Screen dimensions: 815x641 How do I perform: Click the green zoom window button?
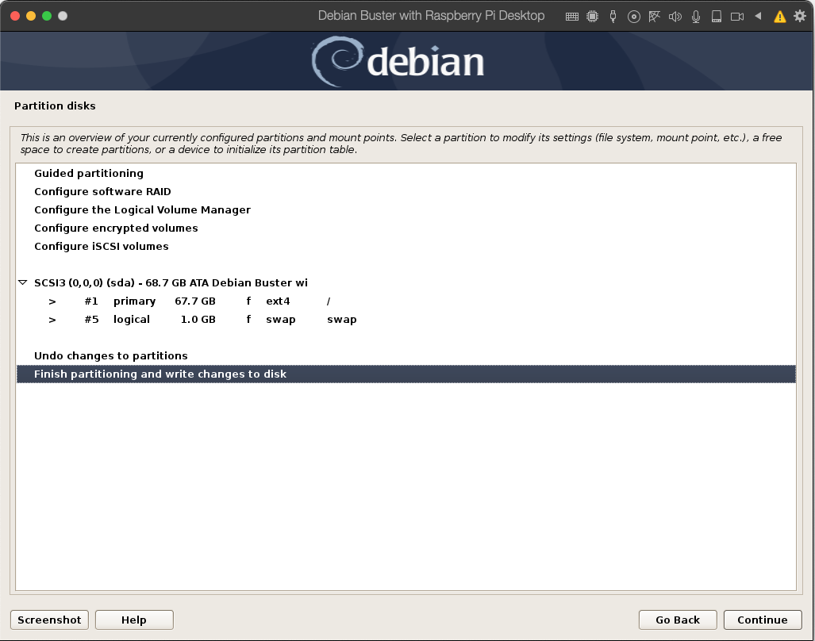(x=47, y=16)
